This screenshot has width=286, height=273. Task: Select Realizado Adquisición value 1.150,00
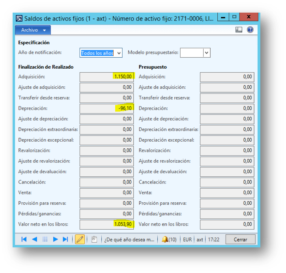(x=107, y=77)
